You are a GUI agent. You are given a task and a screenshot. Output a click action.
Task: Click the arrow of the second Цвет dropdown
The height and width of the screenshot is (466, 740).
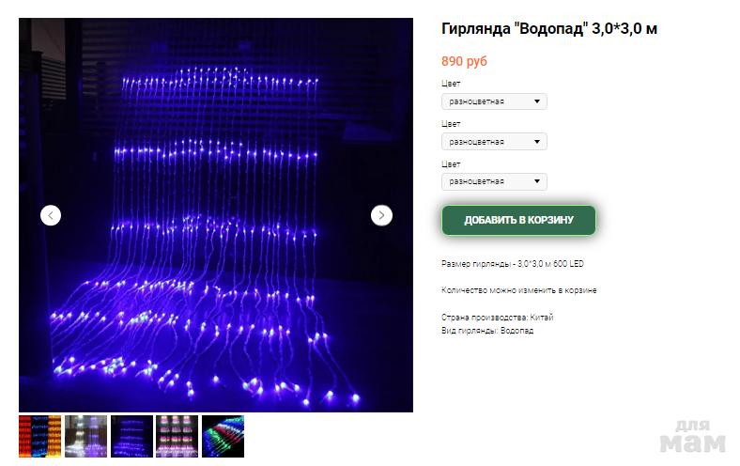coord(537,142)
